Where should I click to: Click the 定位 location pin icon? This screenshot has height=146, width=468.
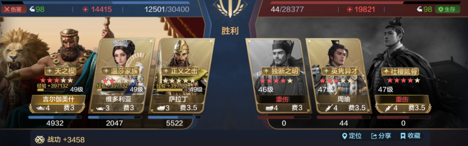click(x=344, y=136)
